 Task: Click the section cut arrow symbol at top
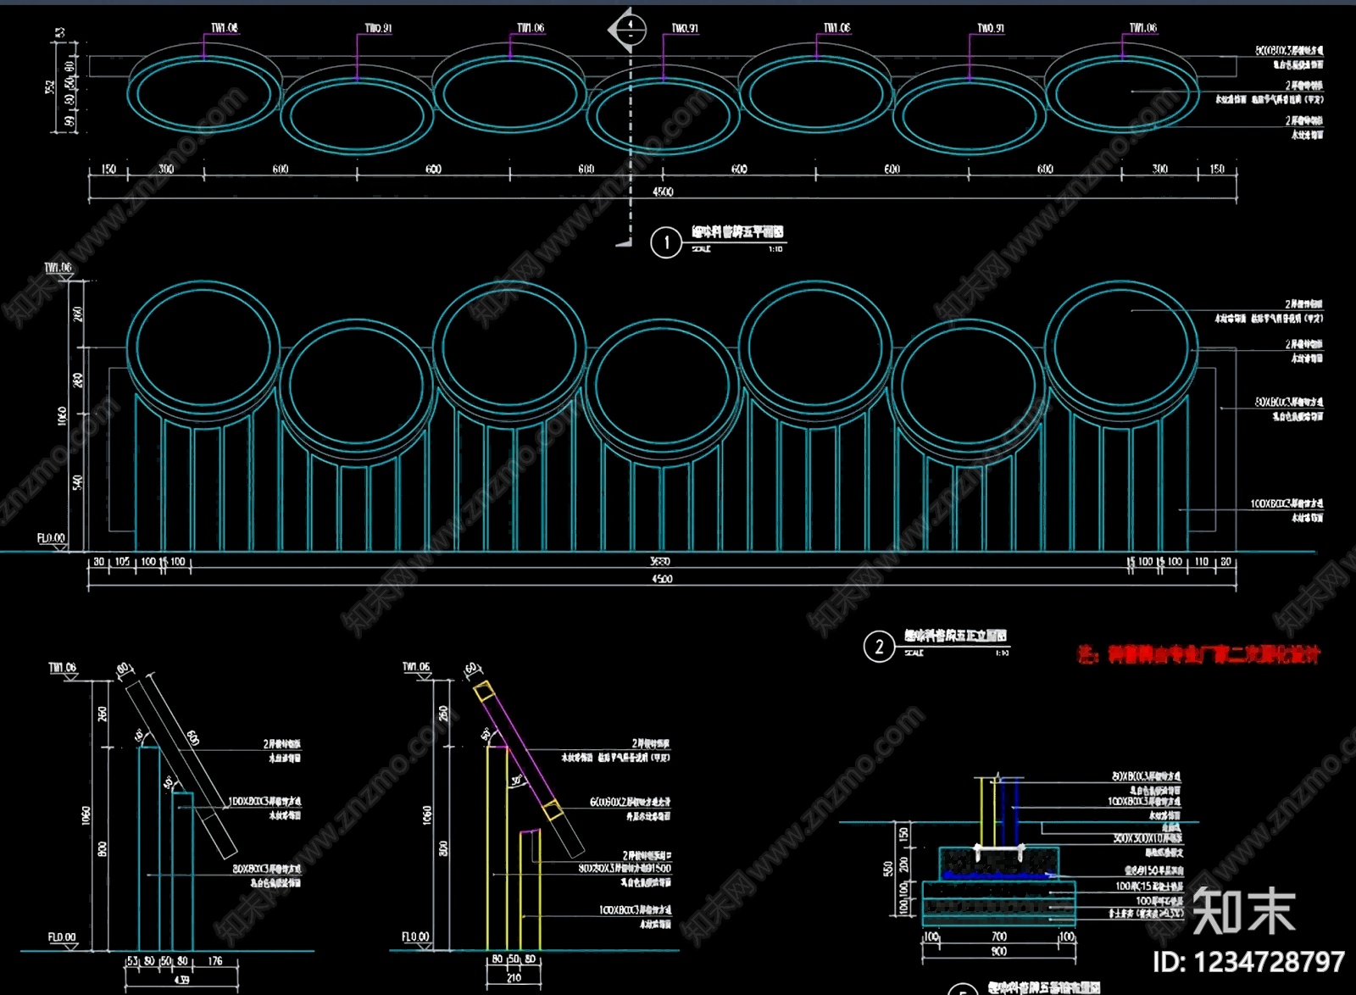(628, 31)
